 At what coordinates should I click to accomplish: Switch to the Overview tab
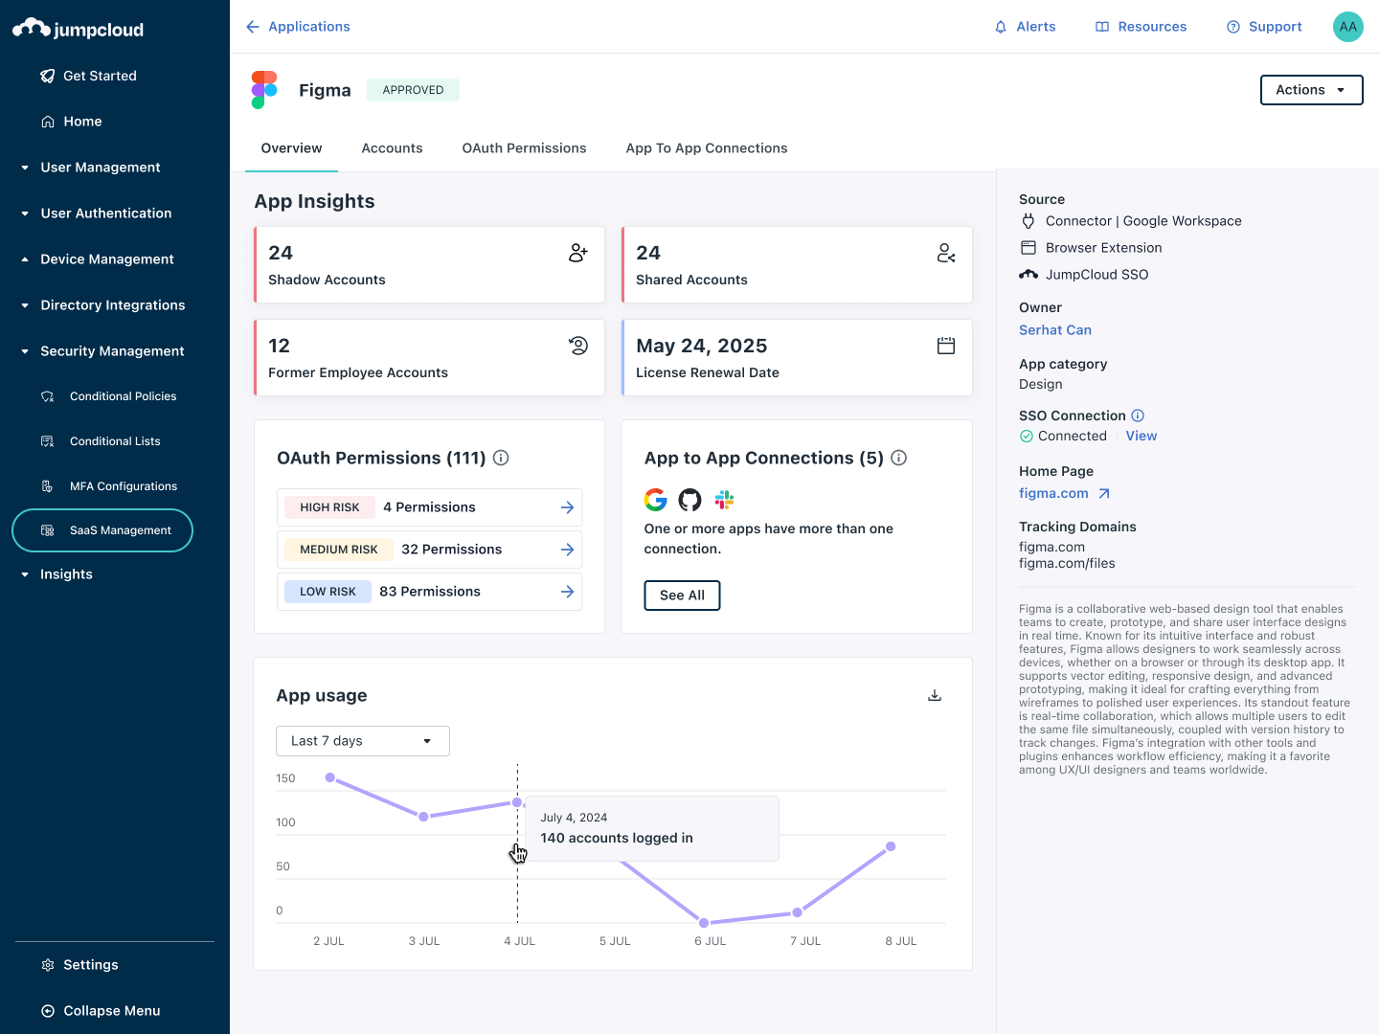point(292,148)
